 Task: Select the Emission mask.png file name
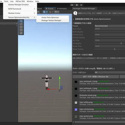(88, 95)
